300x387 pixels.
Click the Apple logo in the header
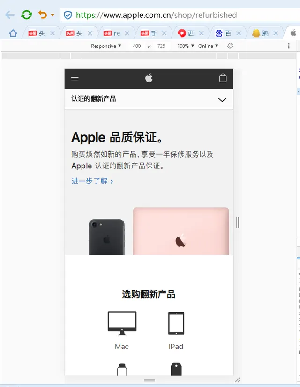coord(149,78)
